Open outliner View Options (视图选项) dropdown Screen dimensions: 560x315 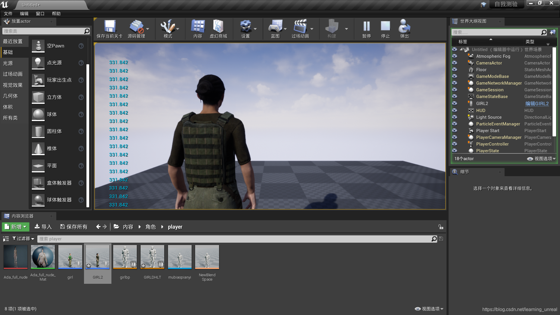542,159
